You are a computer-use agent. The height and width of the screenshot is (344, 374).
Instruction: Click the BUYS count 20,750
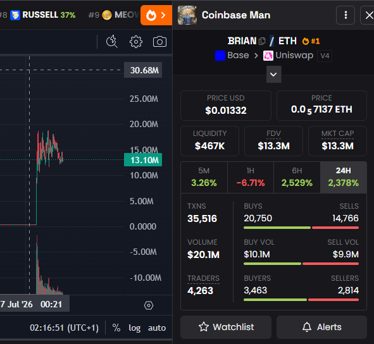click(258, 218)
